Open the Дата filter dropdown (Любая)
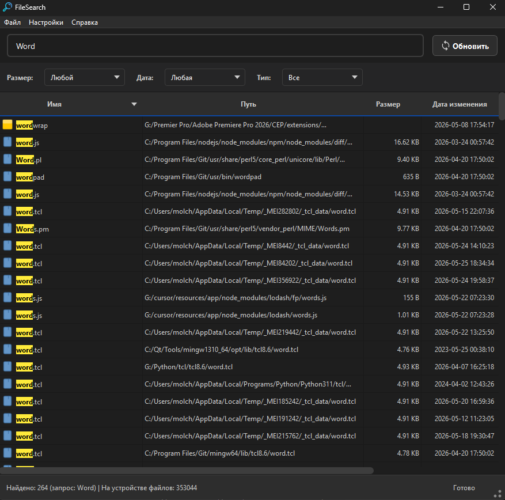The width and height of the screenshot is (505, 500). [x=205, y=77]
